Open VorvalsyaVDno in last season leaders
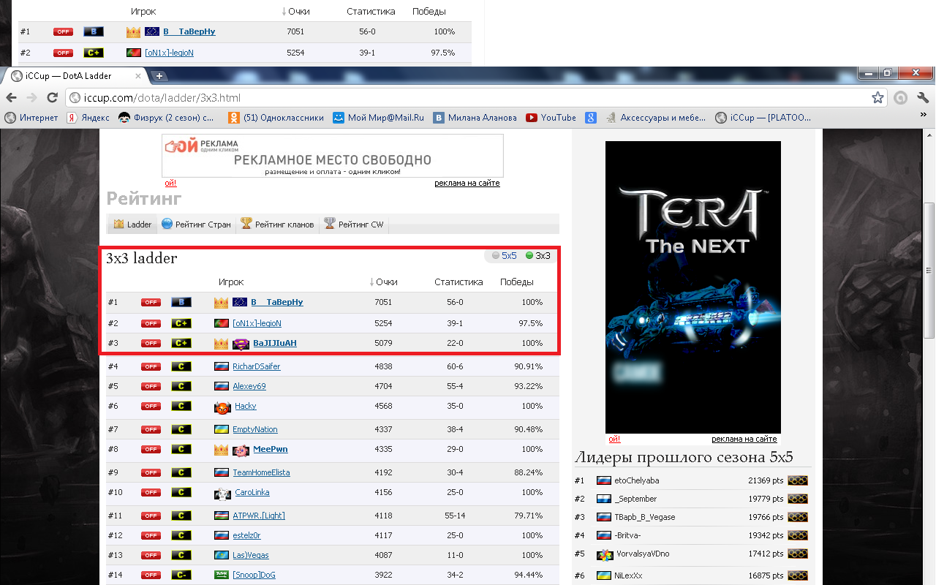936x585 pixels. click(x=643, y=554)
